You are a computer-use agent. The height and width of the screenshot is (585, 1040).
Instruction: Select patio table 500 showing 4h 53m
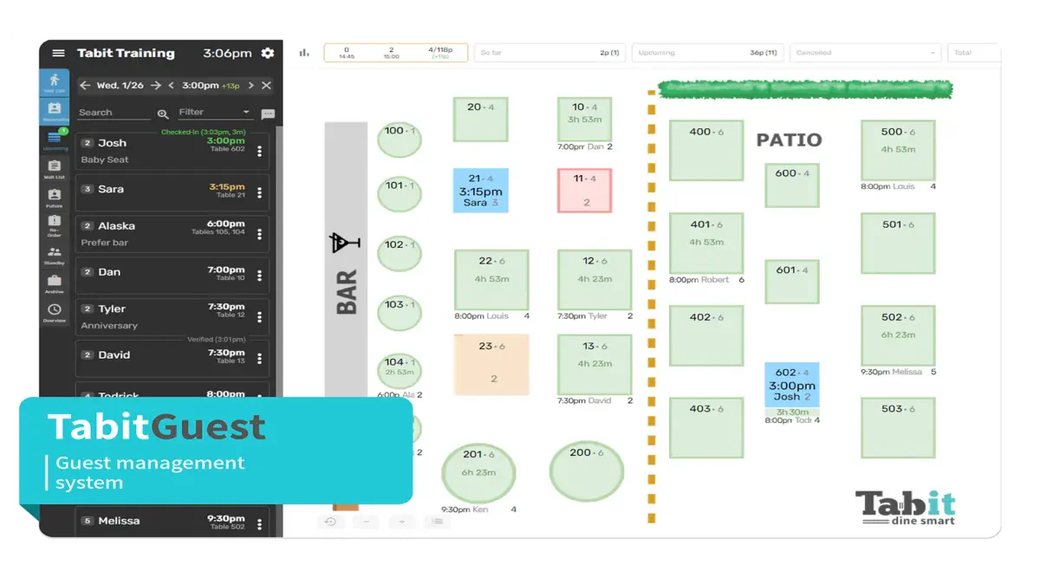[x=898, y=150]
